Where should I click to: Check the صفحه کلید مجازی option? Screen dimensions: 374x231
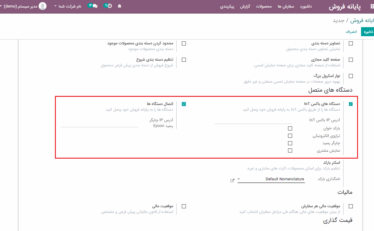(350, 60)
